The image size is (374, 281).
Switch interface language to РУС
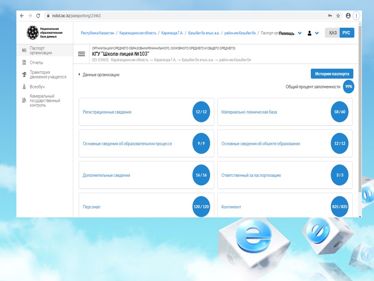click(x=346, y=33)
